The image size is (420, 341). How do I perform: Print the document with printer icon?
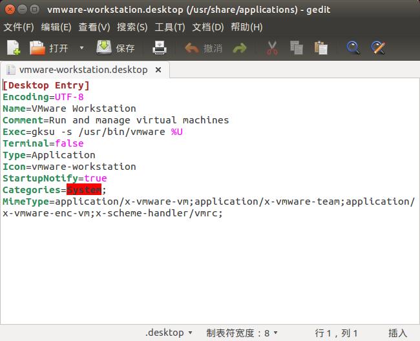click(x=160, y=48)
